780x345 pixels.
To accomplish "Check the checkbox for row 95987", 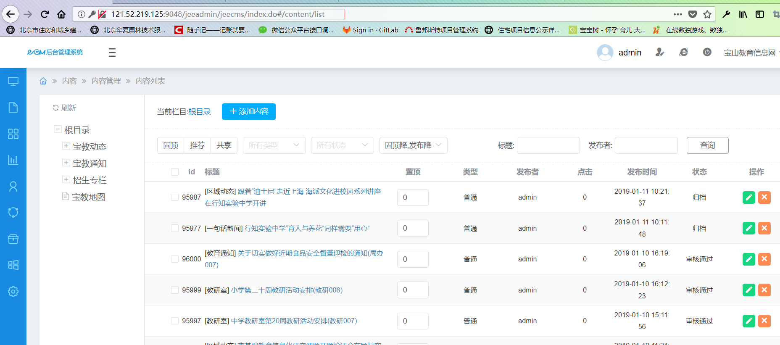I will point(175,198).
